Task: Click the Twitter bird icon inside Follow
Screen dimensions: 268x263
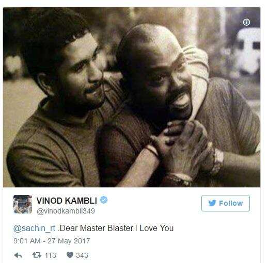Action: pyautogui.click(x=212, y=203)
